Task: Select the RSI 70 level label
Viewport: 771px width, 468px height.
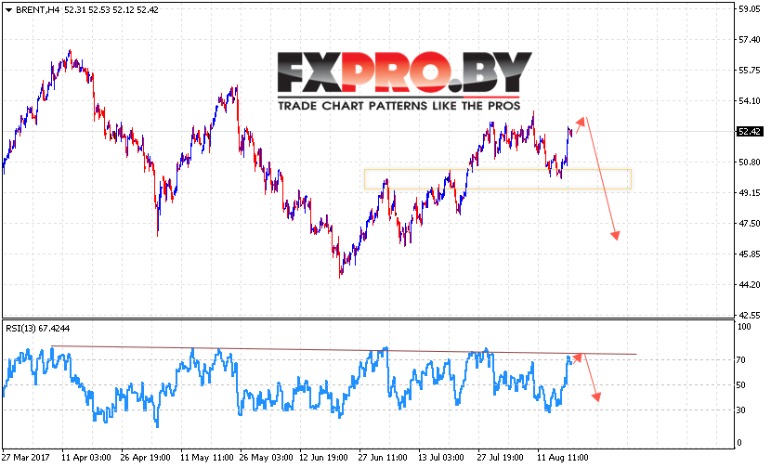Action: [x=741, y=360]
